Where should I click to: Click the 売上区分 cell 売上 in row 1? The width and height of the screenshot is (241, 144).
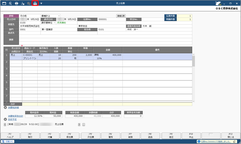tap(16, 55)
